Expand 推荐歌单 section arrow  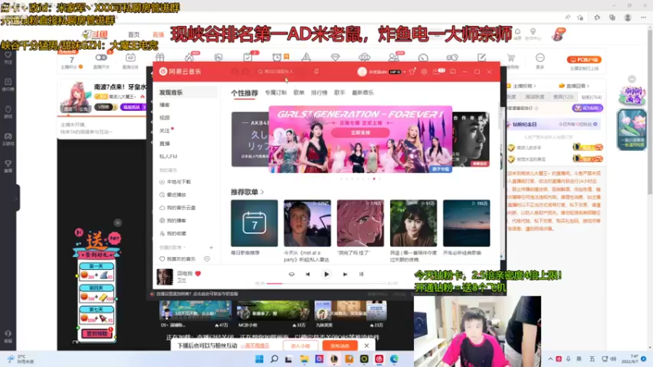[262, 192]
